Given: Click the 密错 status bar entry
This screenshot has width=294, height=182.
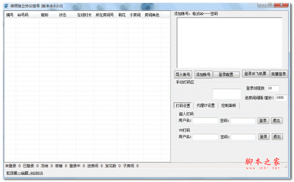Looking at the screenshot, I should 61,166.
